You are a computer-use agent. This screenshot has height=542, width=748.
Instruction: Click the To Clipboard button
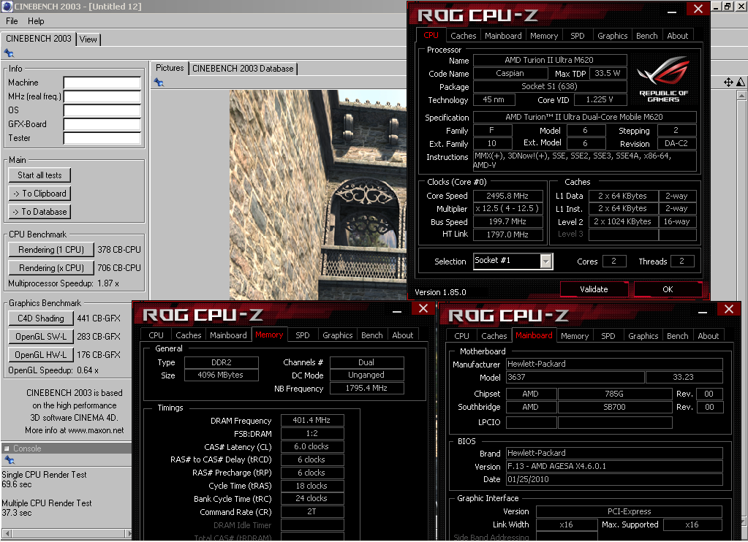coord(39,194)
